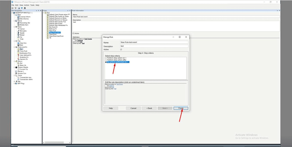The image size is (292, 147).
Task: Click the Mobile Serv icon in the tree
Action: (x=19, y=25)
